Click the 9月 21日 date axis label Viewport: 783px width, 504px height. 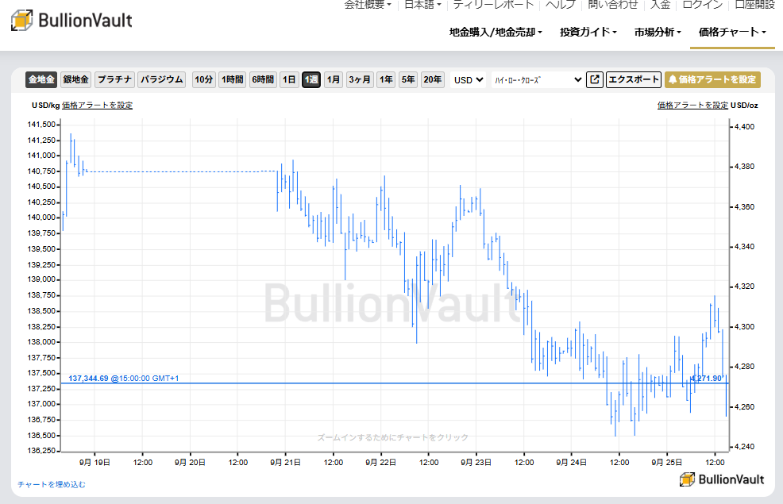point(285,463)
